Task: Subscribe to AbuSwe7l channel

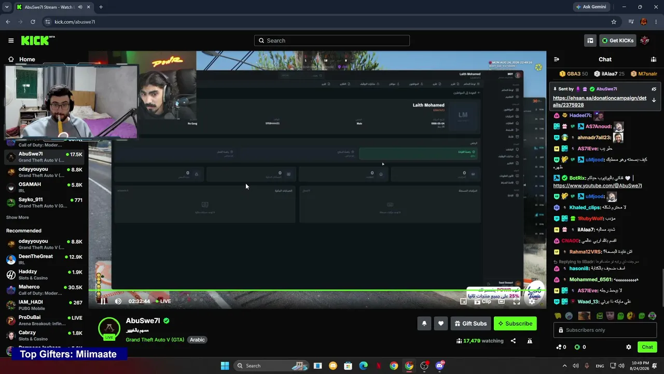Action: pos(515,324)
